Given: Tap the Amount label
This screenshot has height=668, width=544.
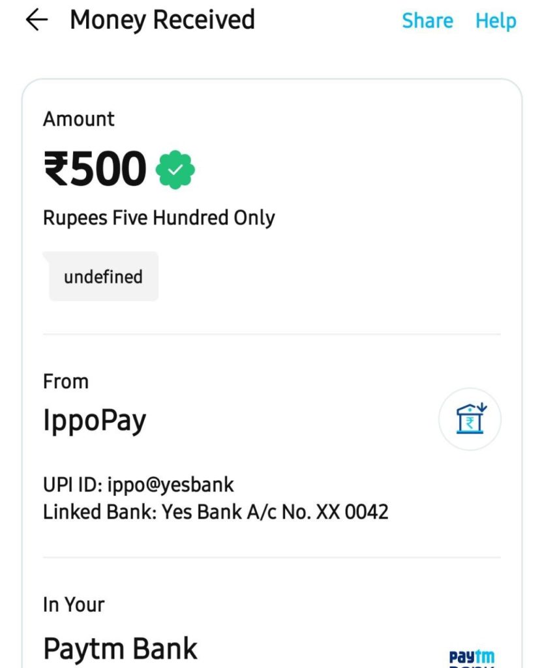Looking at the screenshot, I should 79,119.
